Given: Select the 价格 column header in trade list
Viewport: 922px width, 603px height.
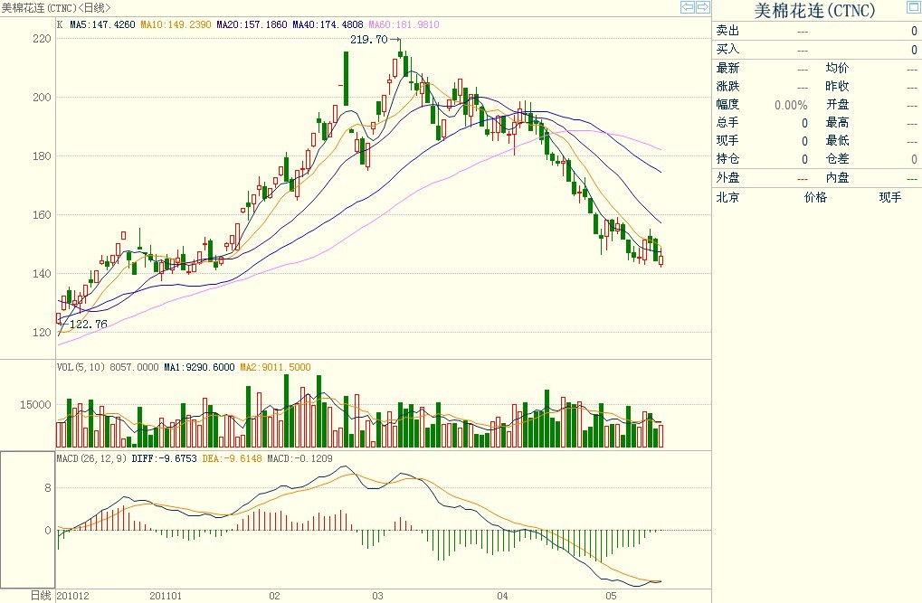Looking at the screenshot, I should tap(815, 197).
